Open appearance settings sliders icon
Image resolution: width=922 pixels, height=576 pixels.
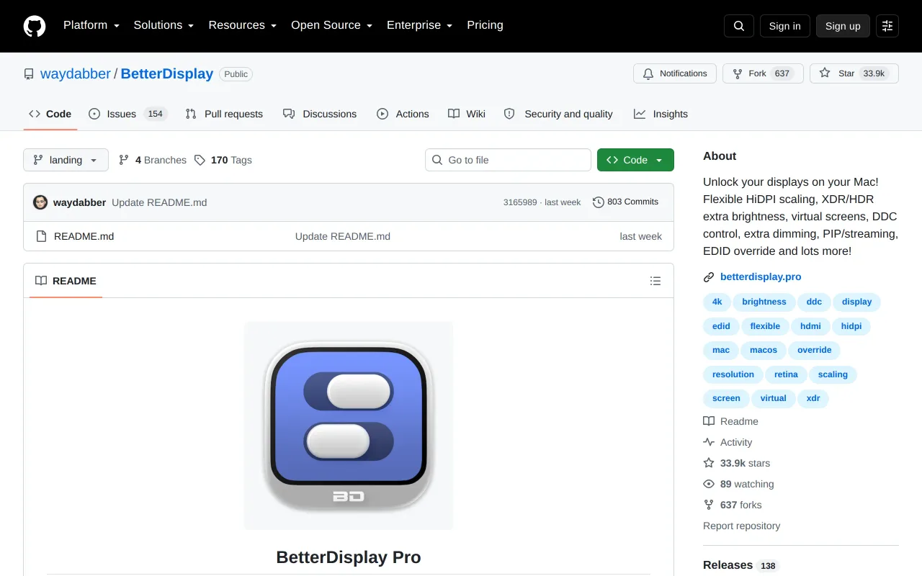(x=887, y=26)
